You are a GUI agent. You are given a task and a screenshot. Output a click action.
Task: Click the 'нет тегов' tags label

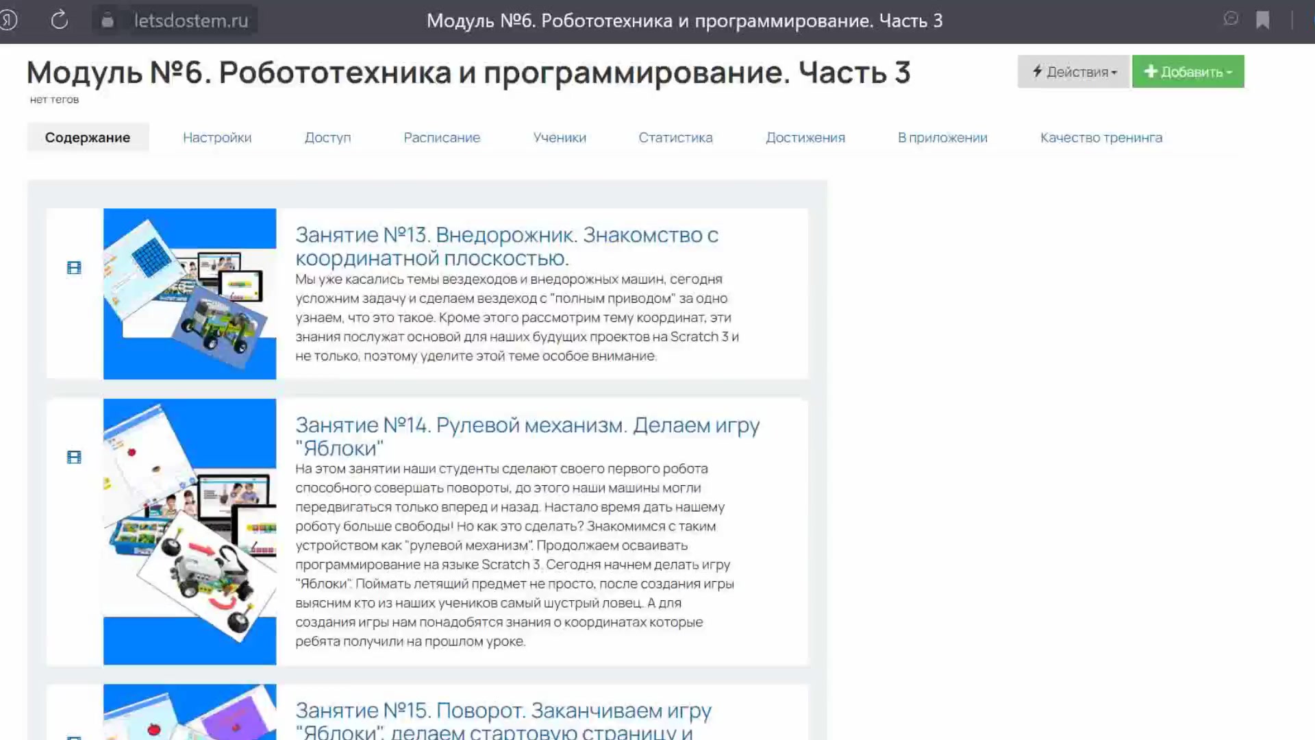(54, 99)
